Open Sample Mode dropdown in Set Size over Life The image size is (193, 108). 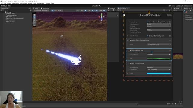click(x=159, y=55)
